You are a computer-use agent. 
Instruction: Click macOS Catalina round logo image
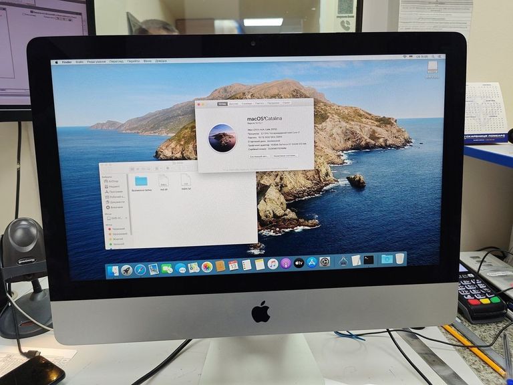click(222, 138)
